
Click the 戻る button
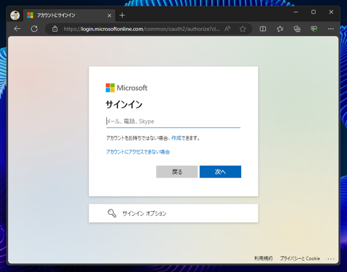[x=177, y=172]
